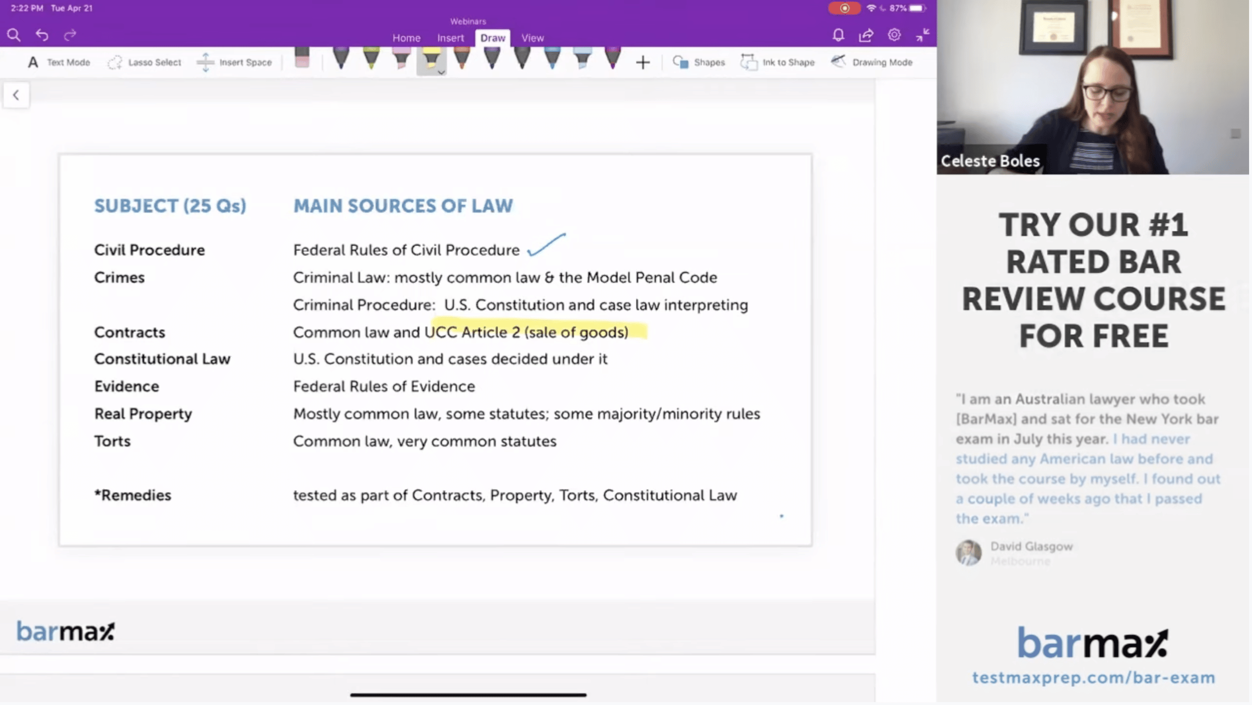Click the Search toolbar icon
1252x705 pixels.
click(x=13, y=34)
